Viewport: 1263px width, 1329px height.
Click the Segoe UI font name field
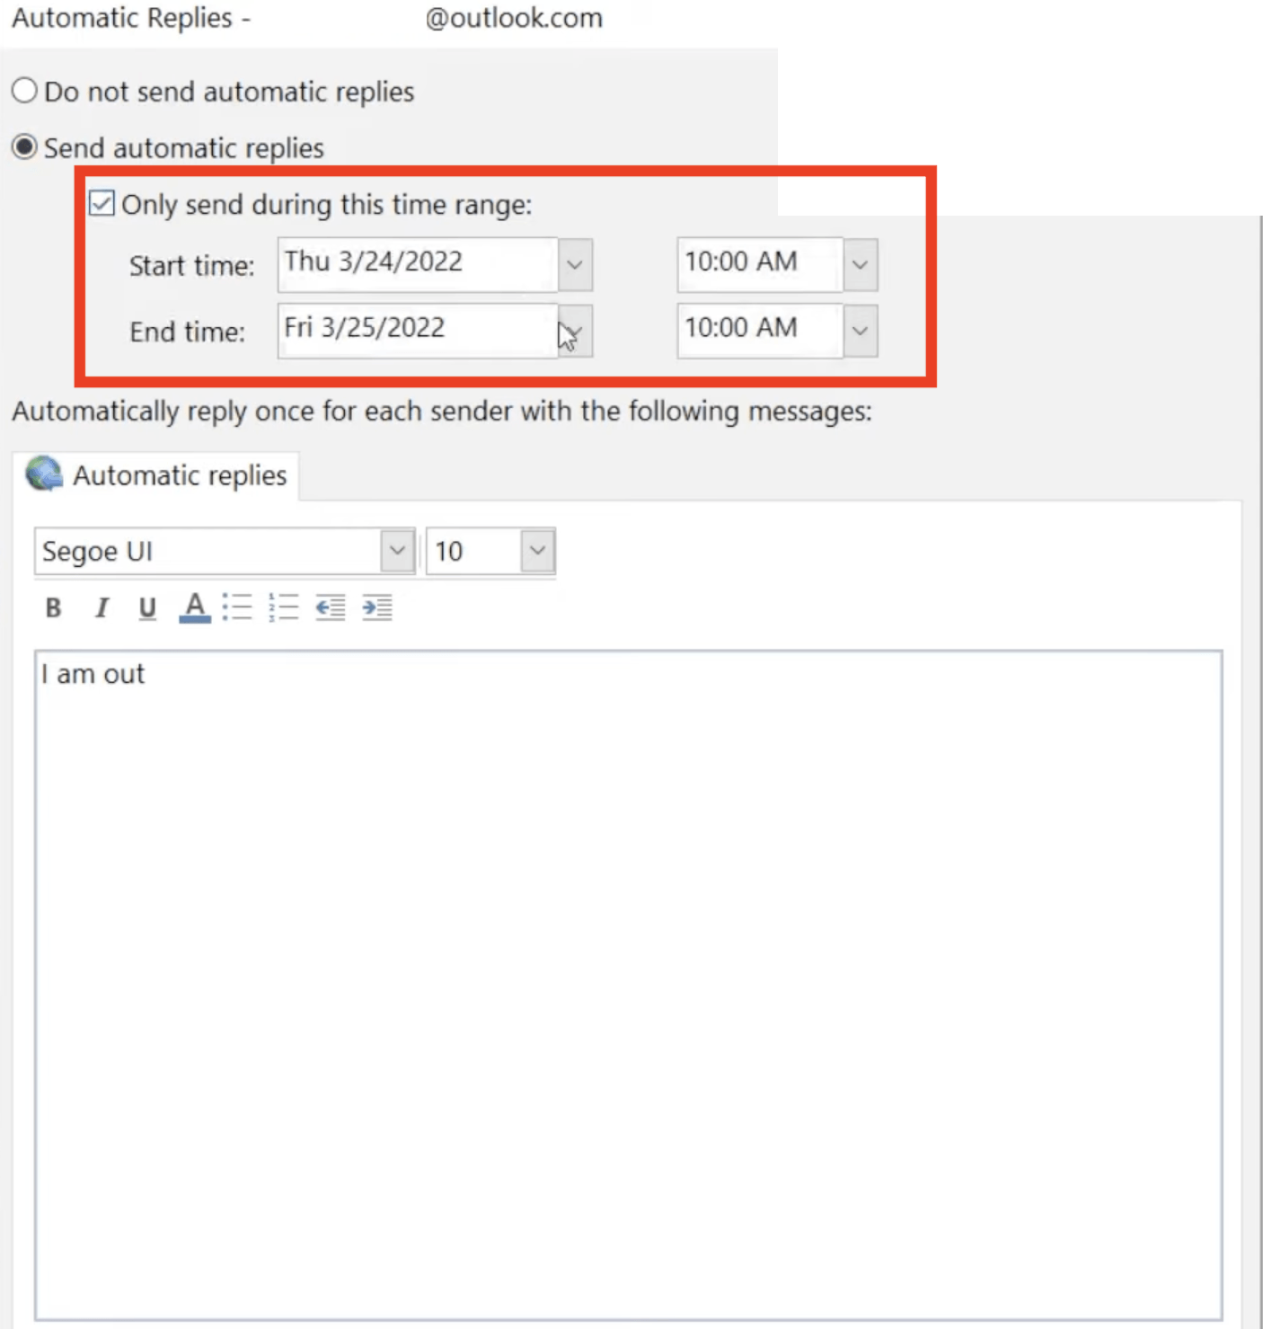tap(208, 551)
